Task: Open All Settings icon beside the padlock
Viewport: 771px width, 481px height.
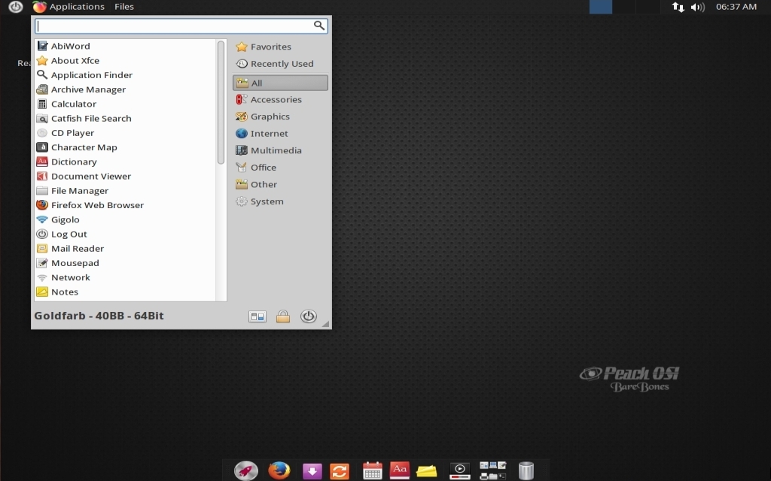Action: 257,316
